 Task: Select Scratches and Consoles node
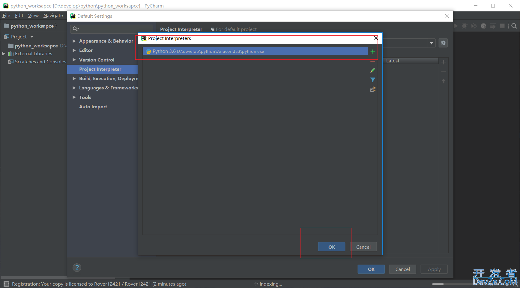pyautogui.click(x=37, y=61)
